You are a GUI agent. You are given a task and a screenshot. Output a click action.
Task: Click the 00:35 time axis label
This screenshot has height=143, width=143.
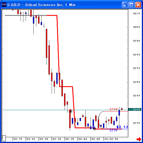[70, 139]
